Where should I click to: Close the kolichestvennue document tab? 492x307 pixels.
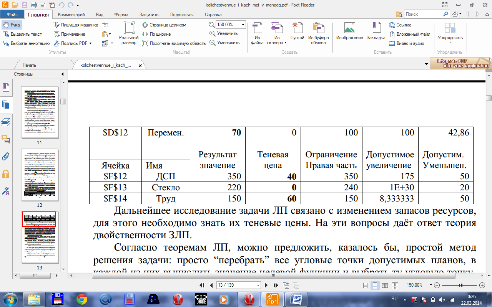tap(140, 66)
